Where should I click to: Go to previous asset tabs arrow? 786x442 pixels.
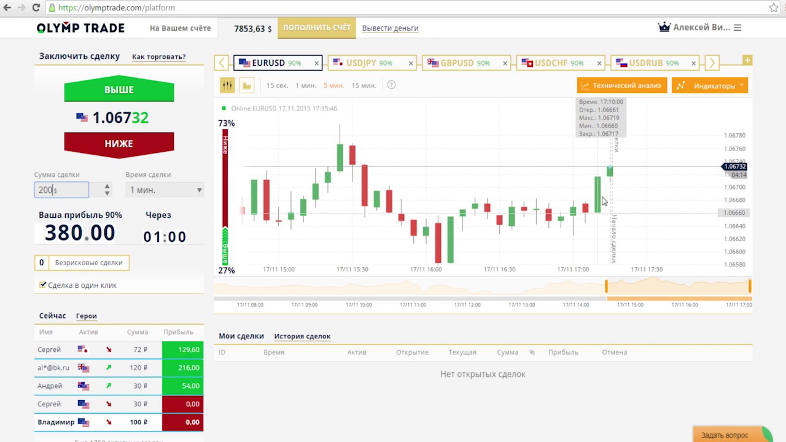pos(222,63)
